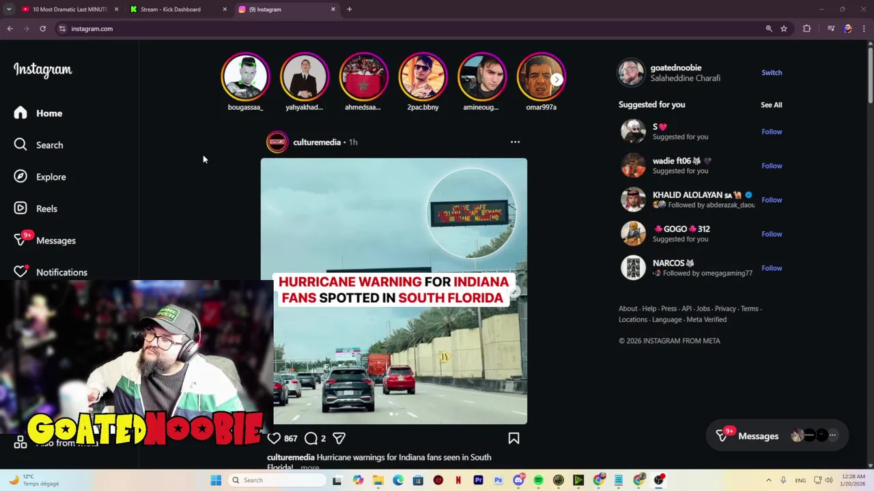
Task: View site information icon in address bar
Action: (62, 29)
